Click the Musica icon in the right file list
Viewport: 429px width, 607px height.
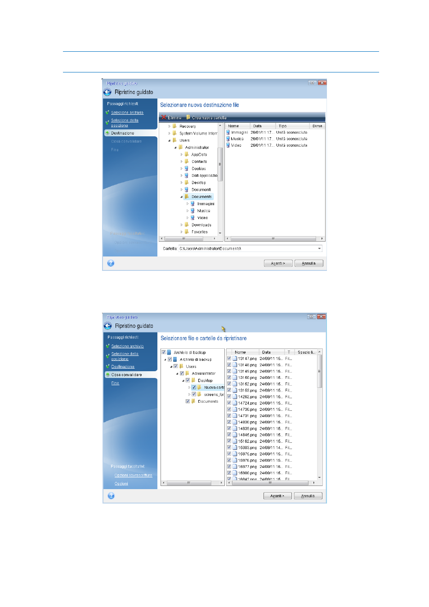click(x=228, y=139)
